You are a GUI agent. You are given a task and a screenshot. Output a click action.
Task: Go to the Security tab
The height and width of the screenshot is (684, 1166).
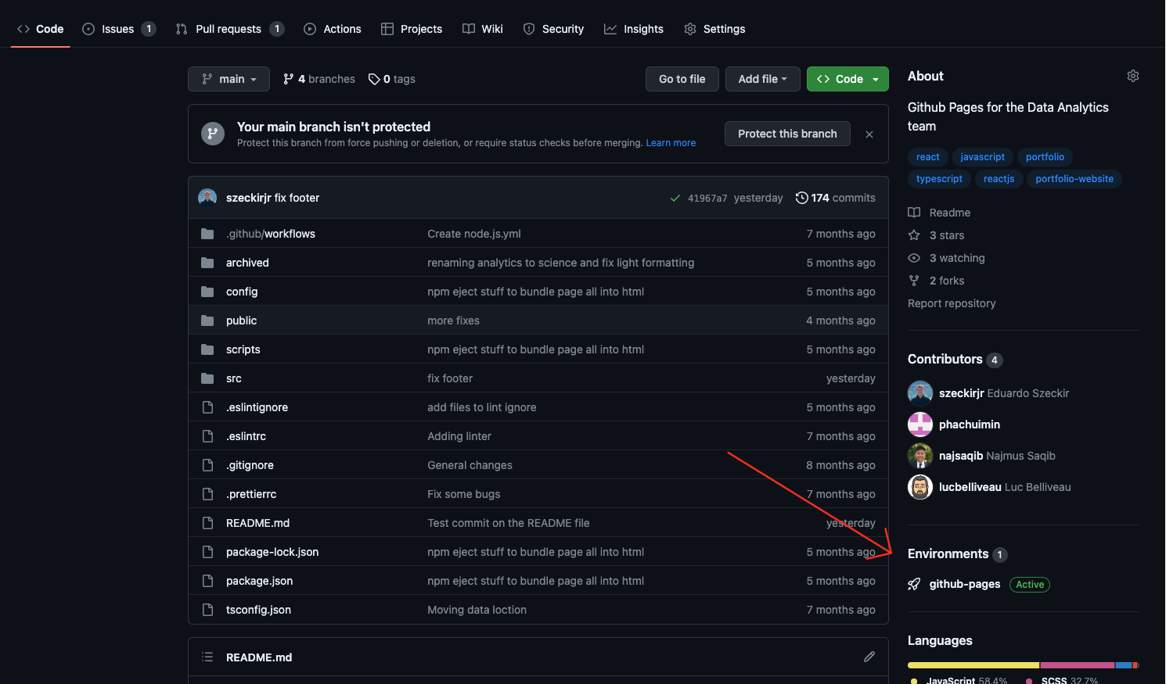pyautogui.click(x=553, y=29)
